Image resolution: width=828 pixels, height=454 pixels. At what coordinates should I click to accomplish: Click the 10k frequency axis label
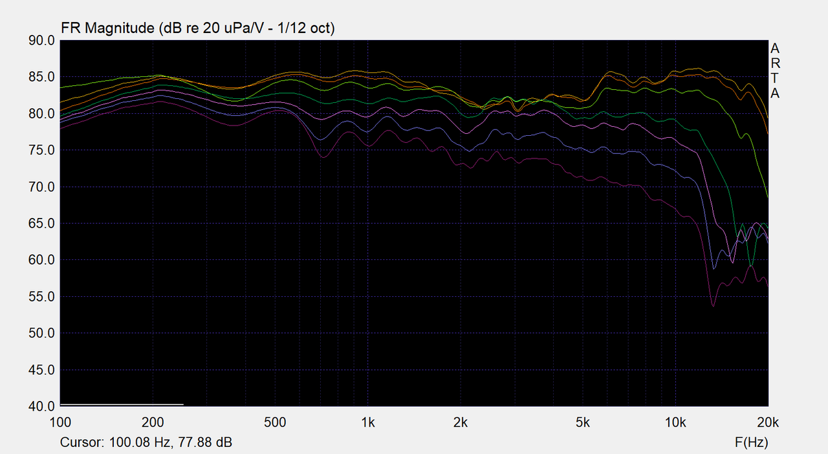[675, 423]
